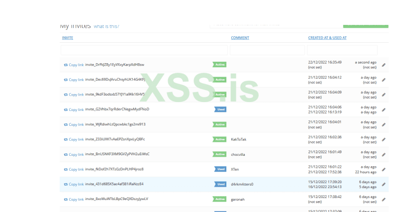Select the garonah comment cell

238,199
